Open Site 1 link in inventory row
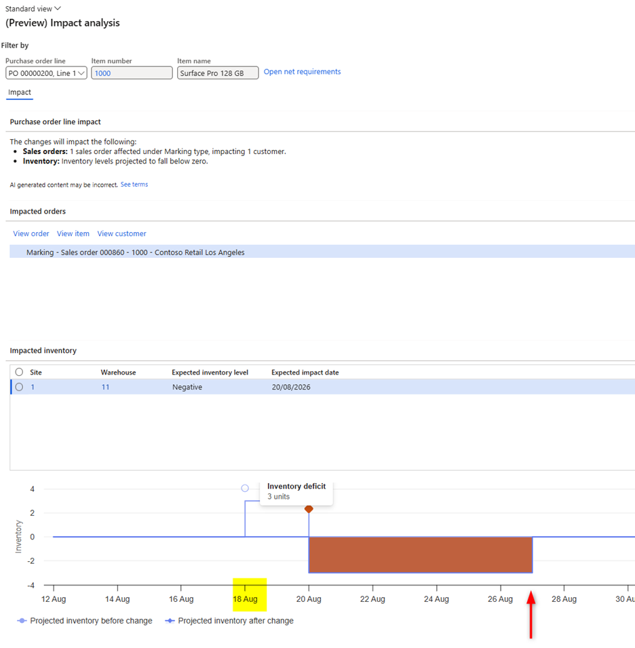 click(33, 387)
